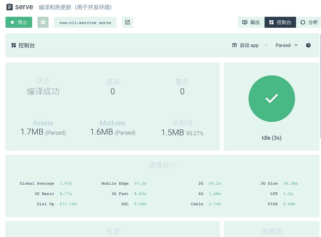The image size is (321, 237).
Task: Stop the running serve task
Action: click(x=19, y=22)
